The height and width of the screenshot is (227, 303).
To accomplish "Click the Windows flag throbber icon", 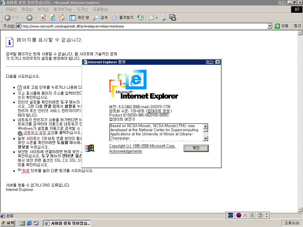I will 296,9.
